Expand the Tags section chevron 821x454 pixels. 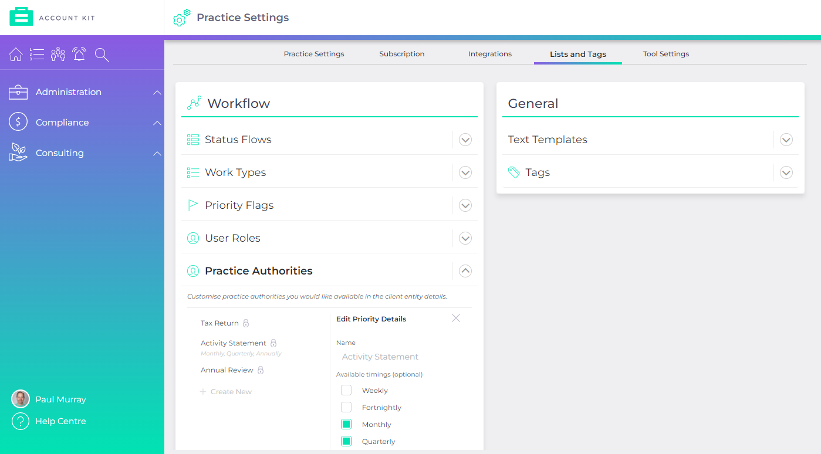point(786,172)
